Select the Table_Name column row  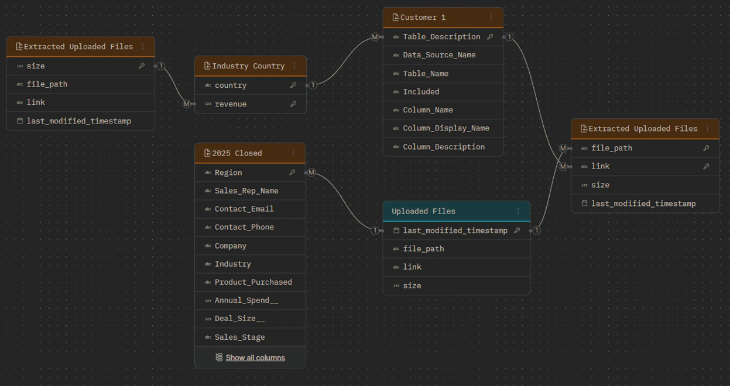click(x=443, y=74)
